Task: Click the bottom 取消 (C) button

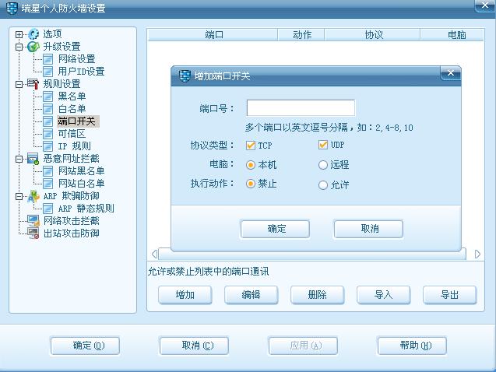Action: click(194, 346)
